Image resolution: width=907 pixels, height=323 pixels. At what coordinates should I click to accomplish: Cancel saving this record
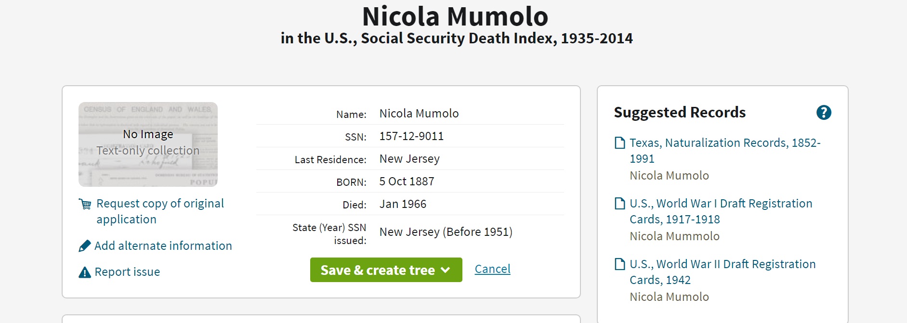click(492, 269)
